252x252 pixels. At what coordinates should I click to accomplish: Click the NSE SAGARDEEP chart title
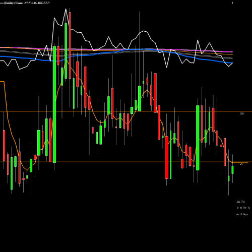[x=37, y=3]
